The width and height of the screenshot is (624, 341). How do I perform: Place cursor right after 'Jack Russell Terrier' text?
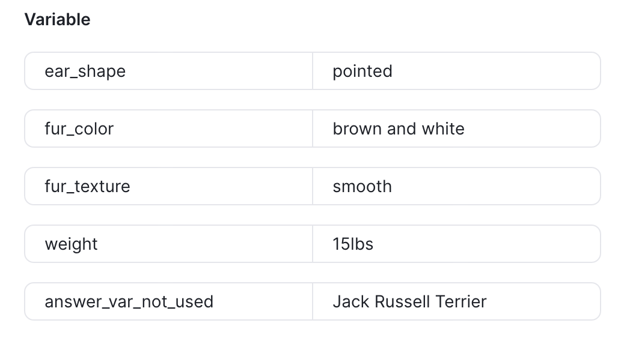click(x=487, y=301)
